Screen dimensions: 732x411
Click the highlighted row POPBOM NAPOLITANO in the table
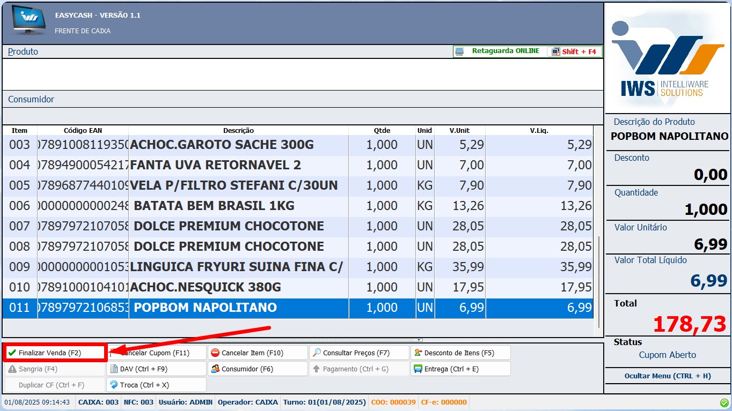click(298, 308)
